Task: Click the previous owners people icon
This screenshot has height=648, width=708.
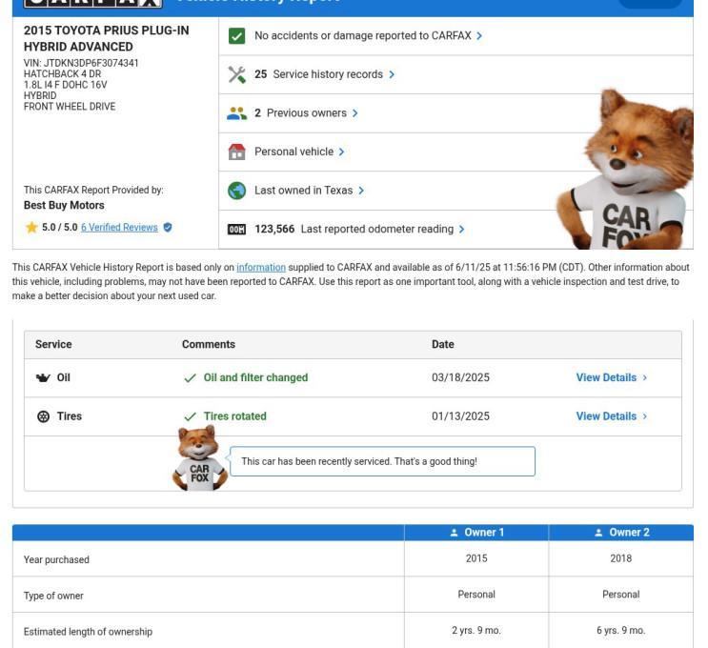Action: (x=236, y=113)
